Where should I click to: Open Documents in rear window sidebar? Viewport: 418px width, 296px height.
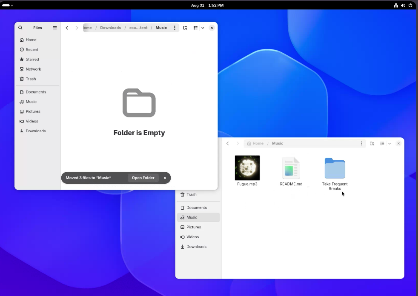pyautogui.click(x=198, y=208)
